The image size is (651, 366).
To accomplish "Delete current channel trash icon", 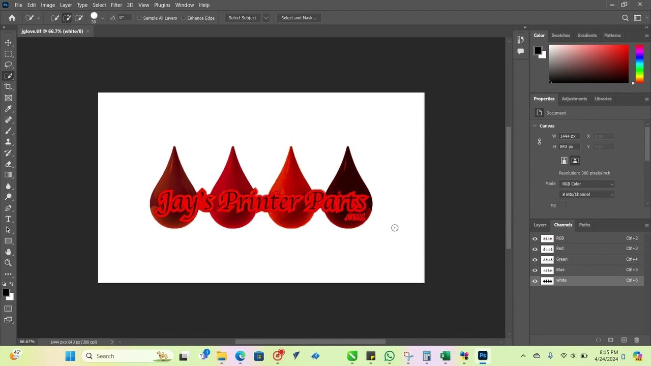I will [x=637, y=340].
